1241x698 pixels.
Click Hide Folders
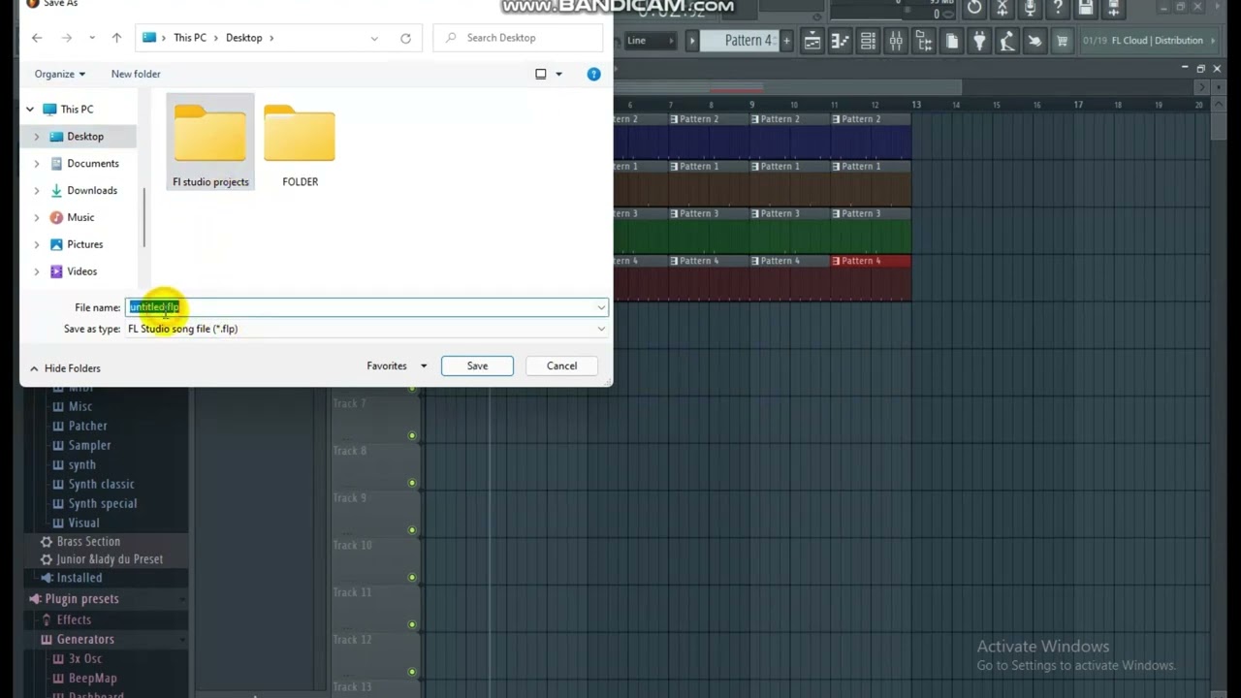coord(64,368)
